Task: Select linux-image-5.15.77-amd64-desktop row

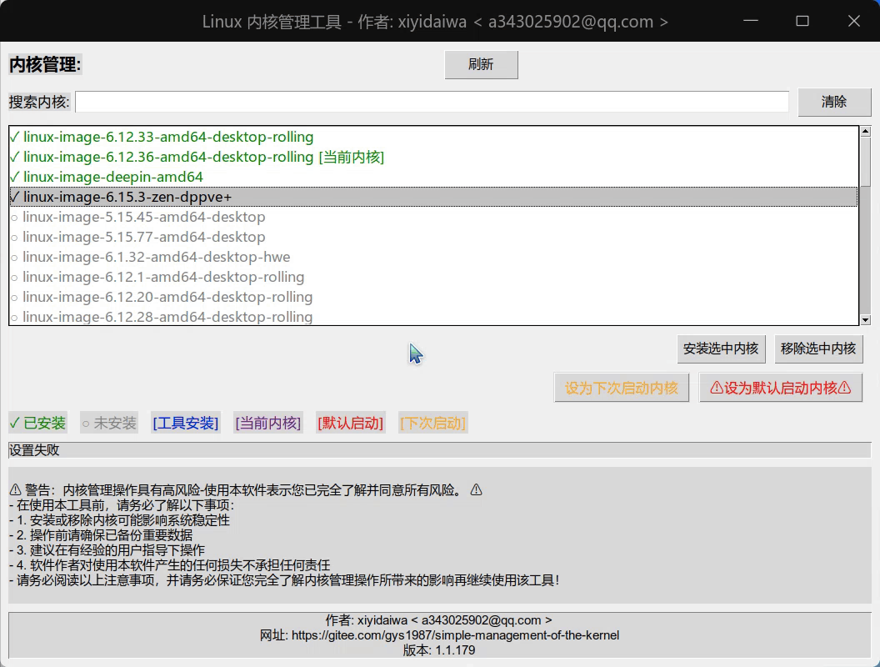Action: [433, 237]
